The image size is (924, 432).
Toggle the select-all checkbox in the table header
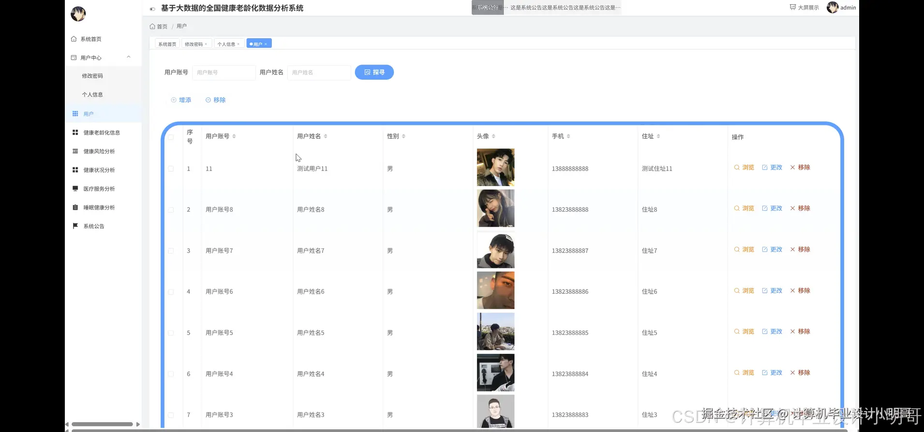(x=171, y=137)
